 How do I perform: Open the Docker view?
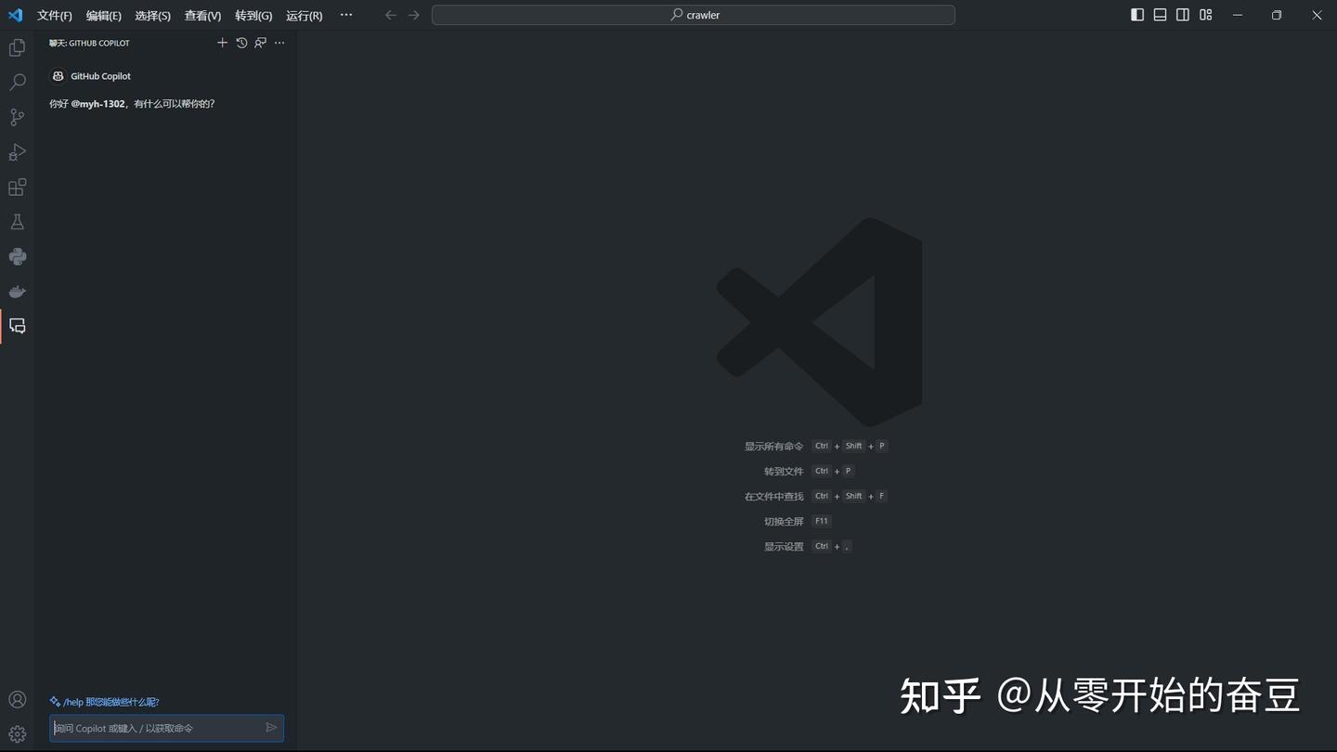pos(17,291)
